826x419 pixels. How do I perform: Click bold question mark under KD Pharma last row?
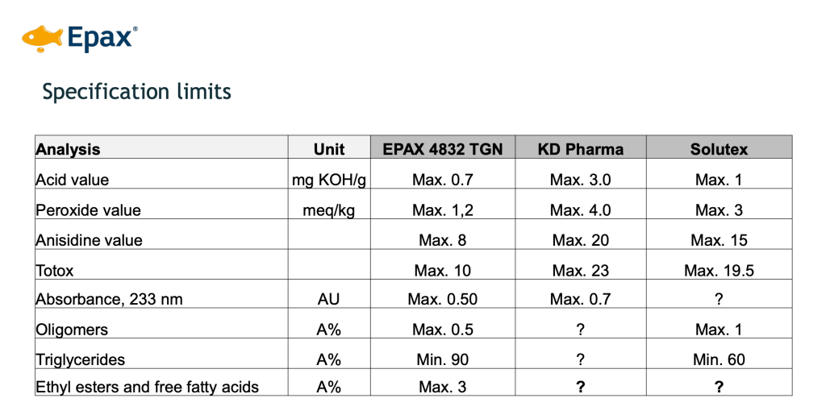[581, 387]
